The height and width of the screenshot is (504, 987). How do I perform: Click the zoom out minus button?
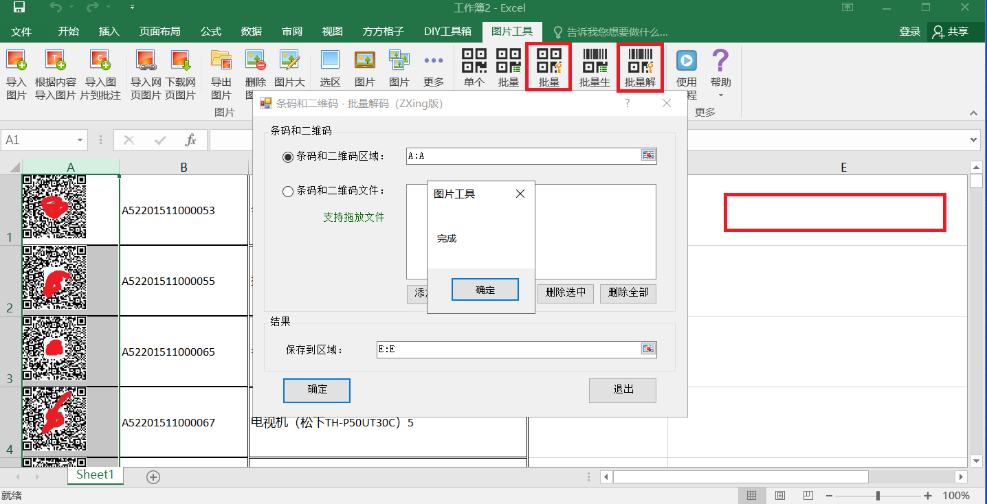(829, 496)
